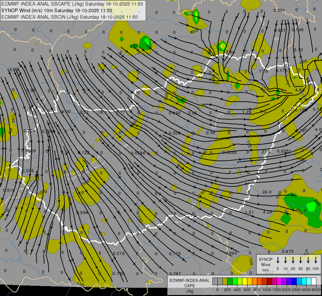The height and width of the screenshot is (296, 322).
Task: Click the 0.0251 value on the map
Action: [284, 151]
